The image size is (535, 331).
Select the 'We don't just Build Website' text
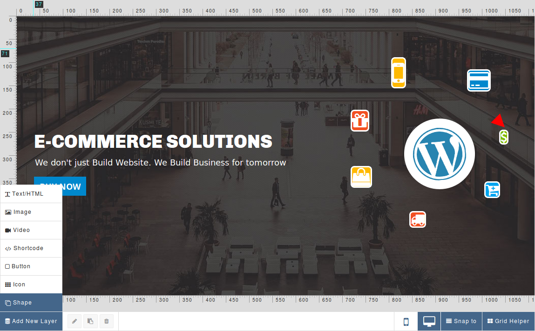coord(160,162)
